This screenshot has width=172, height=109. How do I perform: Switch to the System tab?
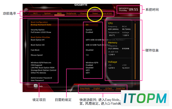coord(47,13)
